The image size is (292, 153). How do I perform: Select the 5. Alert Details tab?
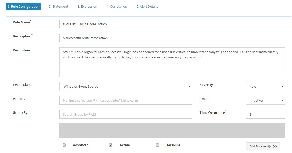point(147,6)
